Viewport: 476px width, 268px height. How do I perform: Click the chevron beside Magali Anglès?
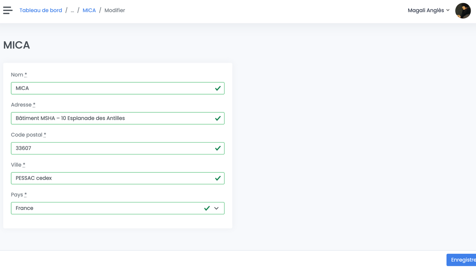pos(448,10)
